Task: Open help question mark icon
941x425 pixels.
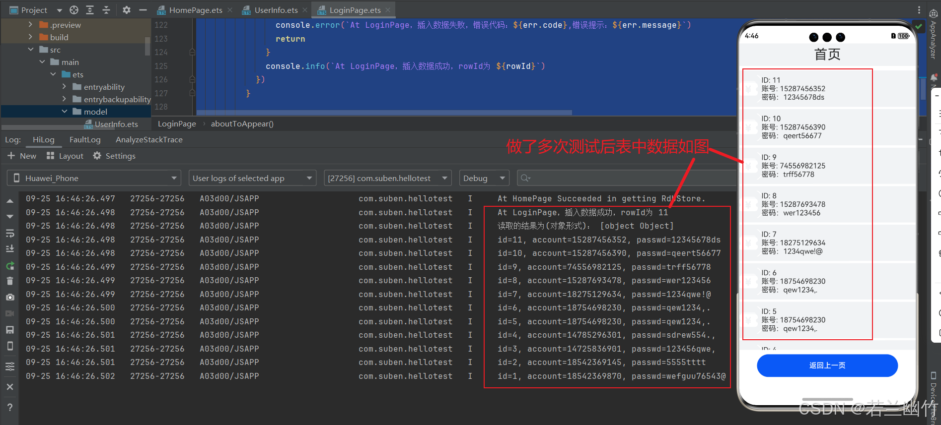Action: [x=9, y=407]
